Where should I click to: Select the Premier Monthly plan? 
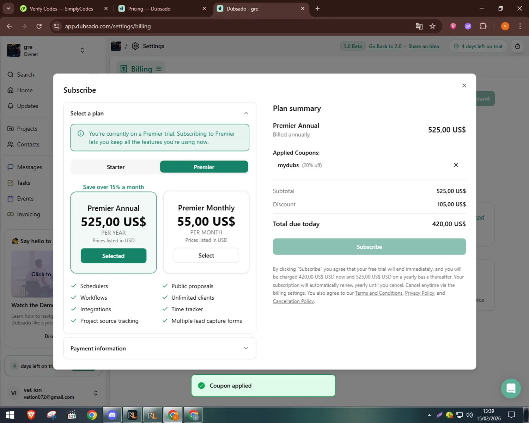[206, 256]
